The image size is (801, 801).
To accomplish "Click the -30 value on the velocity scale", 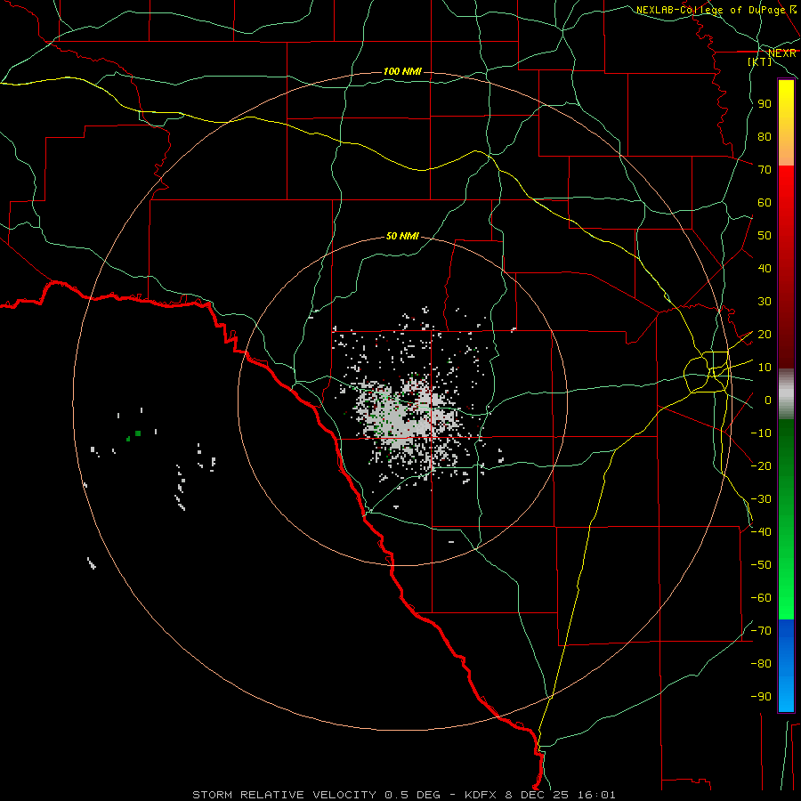I will tap(761, 499).
